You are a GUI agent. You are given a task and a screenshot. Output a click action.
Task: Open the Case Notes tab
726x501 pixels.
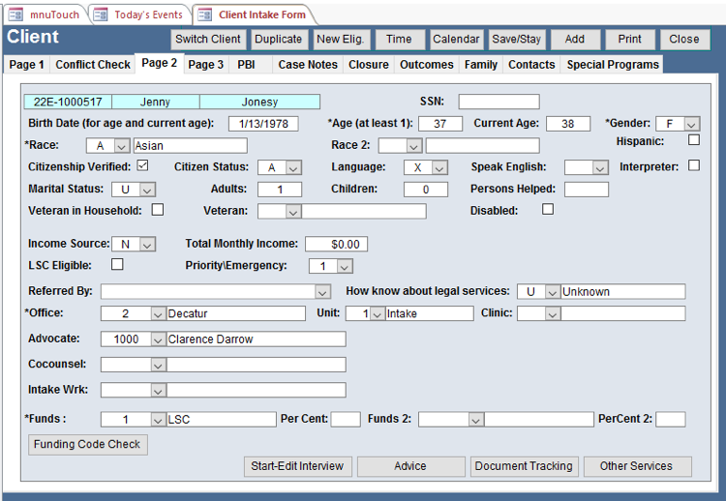pyautogui.click(x=308, y=65)
